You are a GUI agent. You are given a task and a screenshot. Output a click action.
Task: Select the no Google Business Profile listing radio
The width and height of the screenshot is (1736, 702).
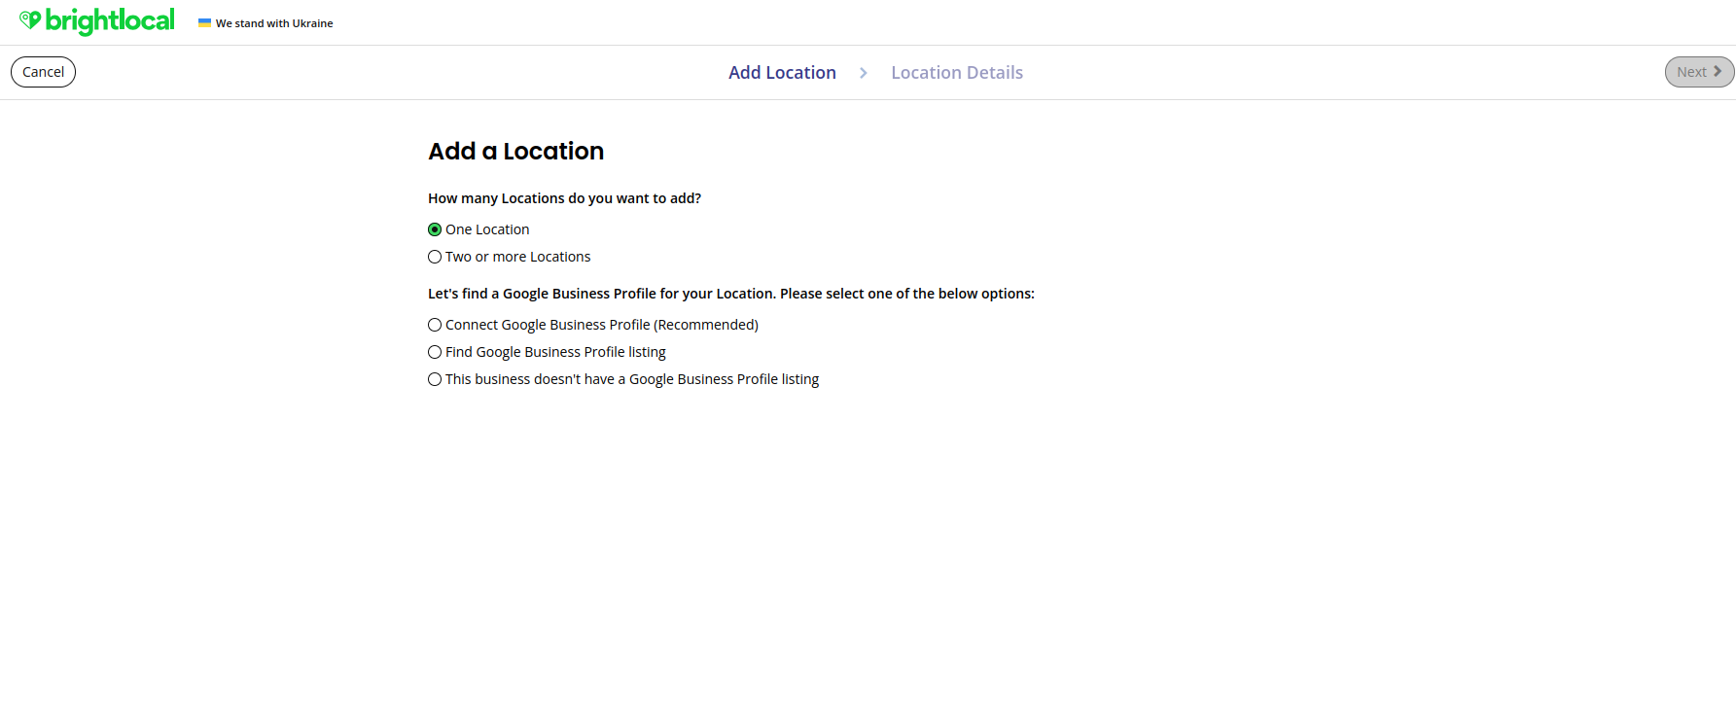pos(435,379)
